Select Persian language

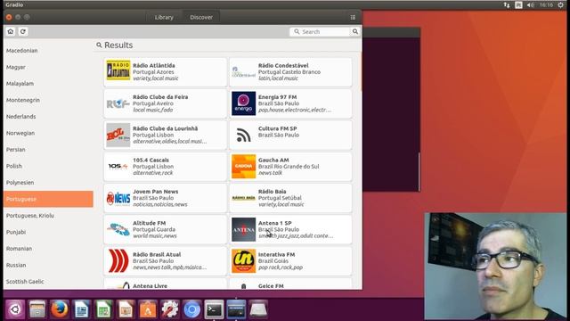[48, 150]
